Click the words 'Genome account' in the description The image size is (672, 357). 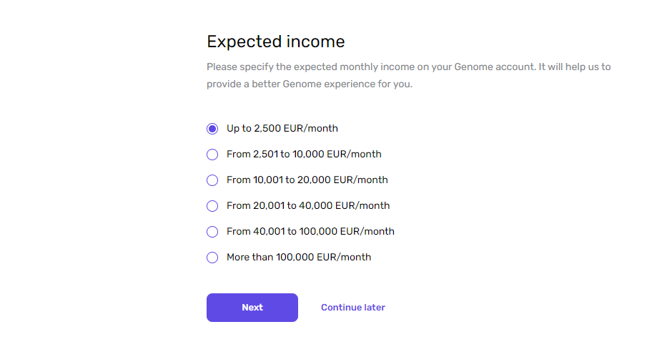click(495, 67)
